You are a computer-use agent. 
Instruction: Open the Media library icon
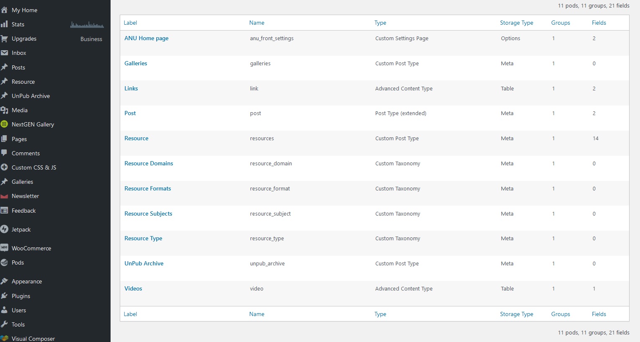click(x=5, y=110)
